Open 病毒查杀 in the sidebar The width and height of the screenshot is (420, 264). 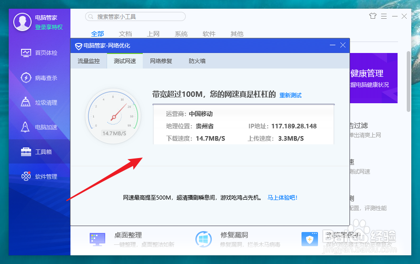[39, 78]
